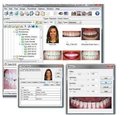Open the Edit menu
The height and width of the screenshot is (115, 133).
[10, 9]
